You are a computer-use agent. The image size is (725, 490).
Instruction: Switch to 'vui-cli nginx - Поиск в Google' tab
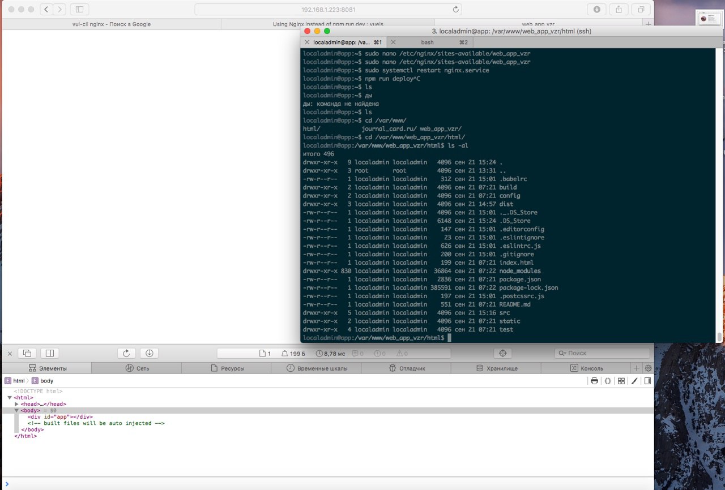[112, 24]
